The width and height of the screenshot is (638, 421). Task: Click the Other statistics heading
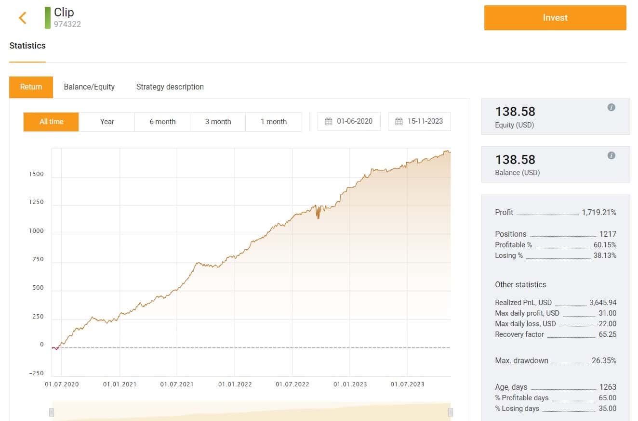(520, 284)
